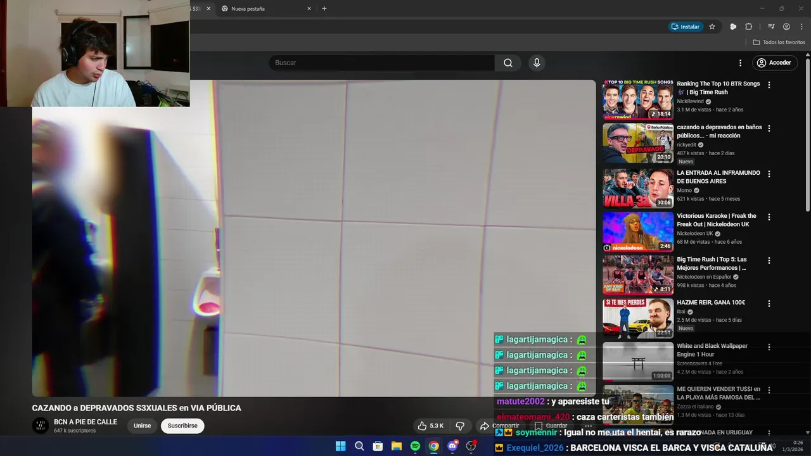Open Discord from the taskbar
The width and height of the screenshot is (811, 456).
point(452,446)
